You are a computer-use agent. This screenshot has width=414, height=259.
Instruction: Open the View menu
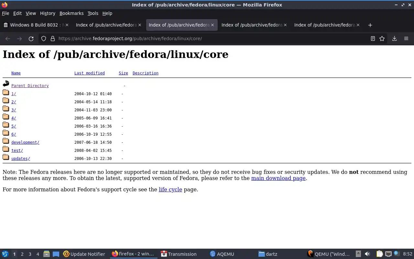pos(31,13)
